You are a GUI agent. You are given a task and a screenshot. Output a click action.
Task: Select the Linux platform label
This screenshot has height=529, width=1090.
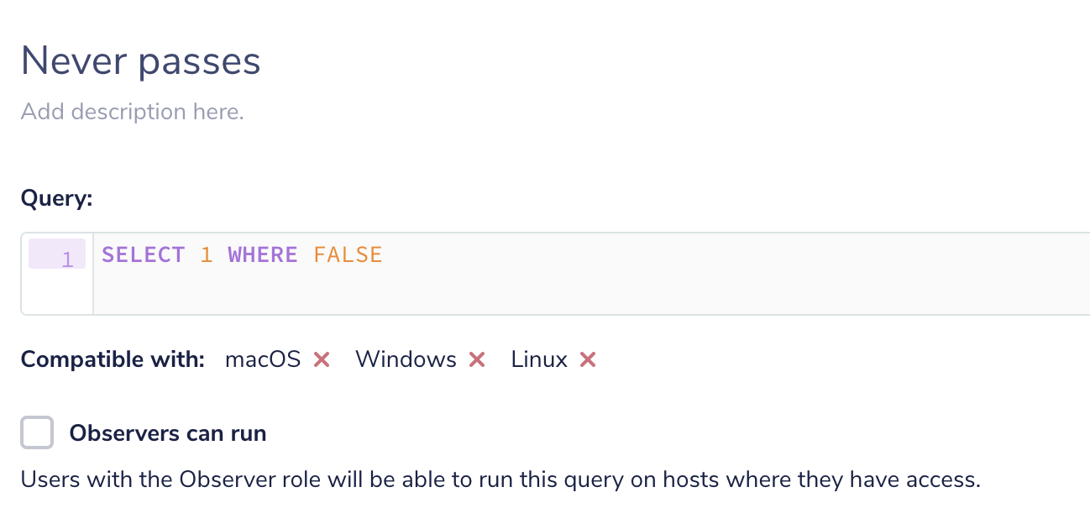point(538,359)
